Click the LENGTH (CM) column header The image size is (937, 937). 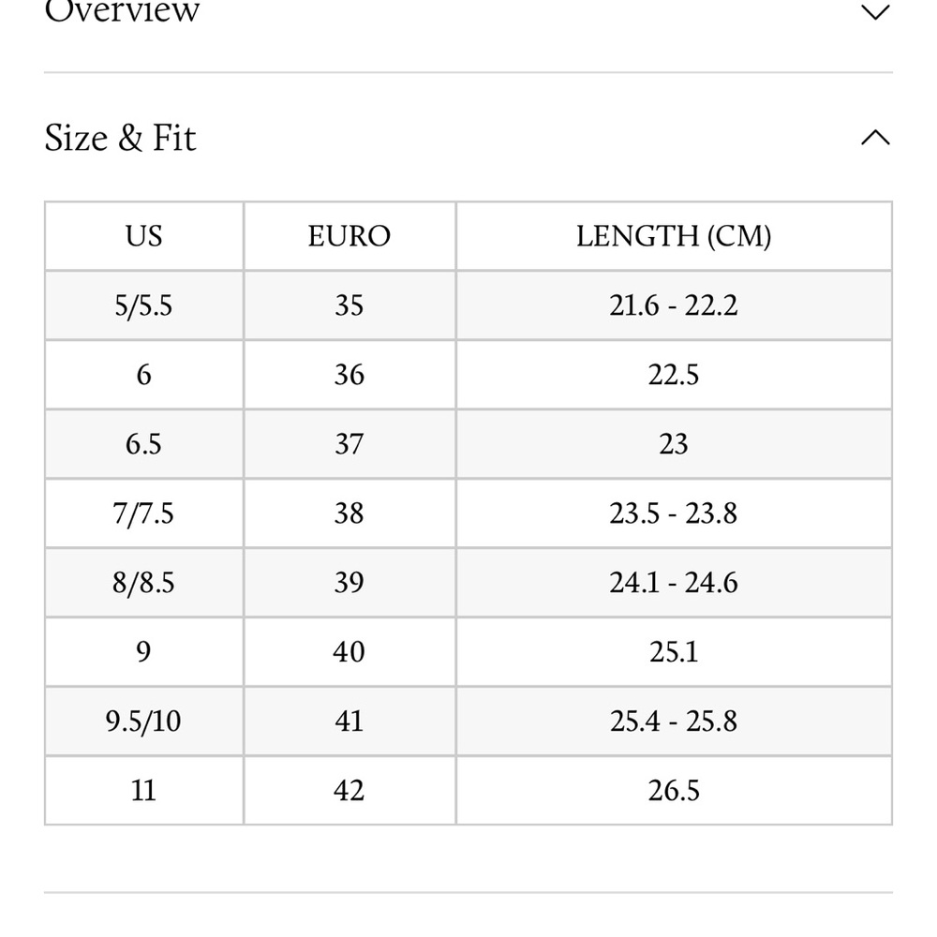[x=674, y=236]
